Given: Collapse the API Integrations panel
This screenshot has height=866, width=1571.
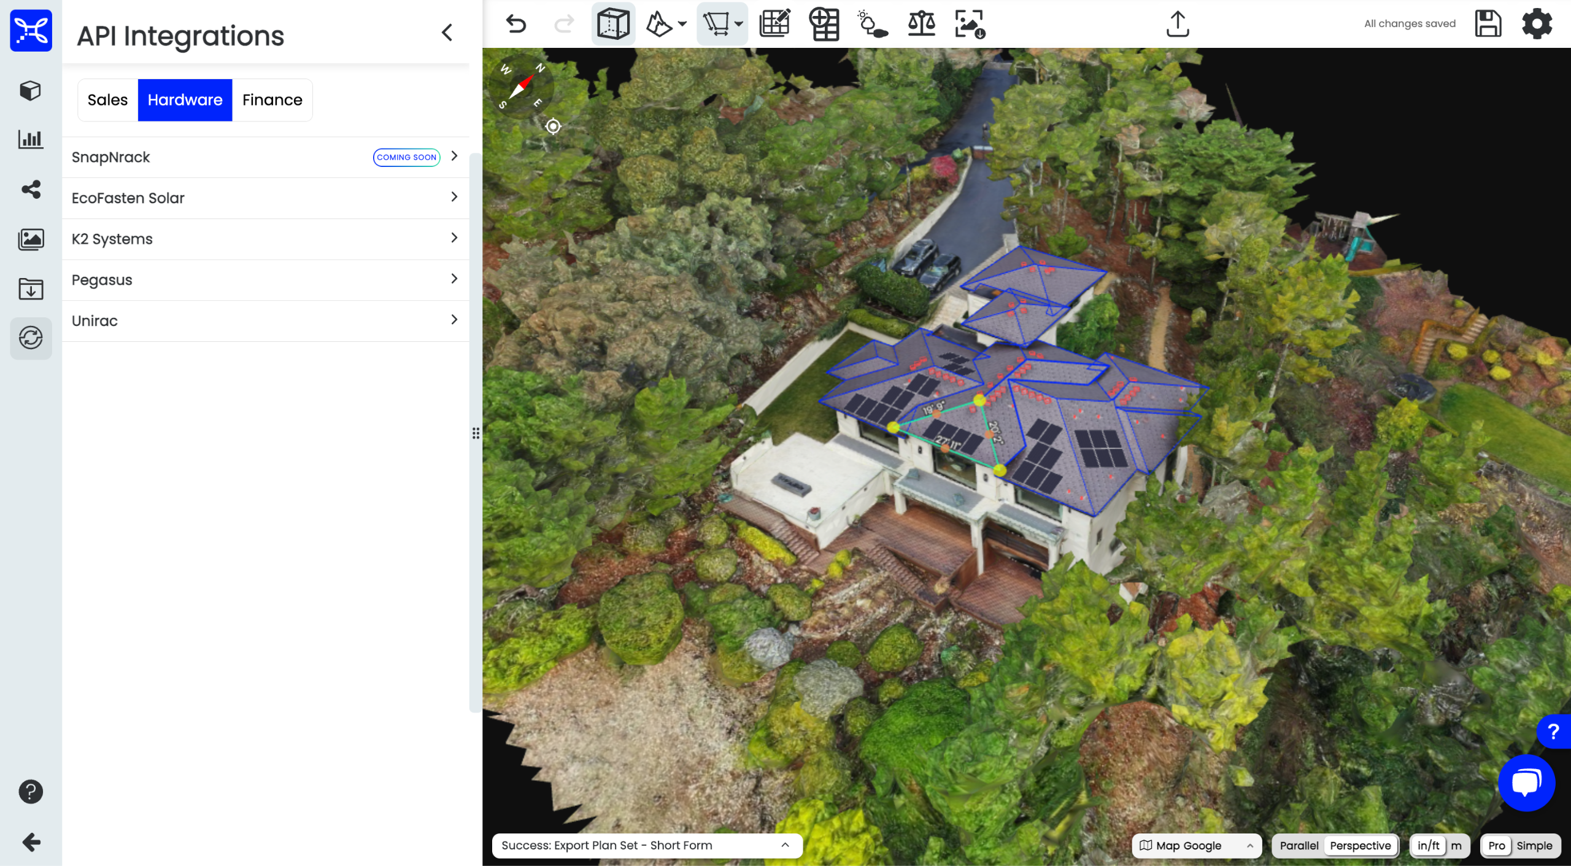Looking at the screenshot, I should click(447, 33).
